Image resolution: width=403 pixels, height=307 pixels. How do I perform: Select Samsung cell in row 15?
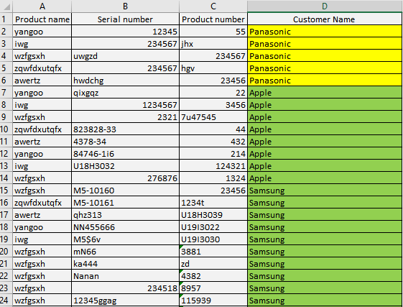(x=325, y=191)
